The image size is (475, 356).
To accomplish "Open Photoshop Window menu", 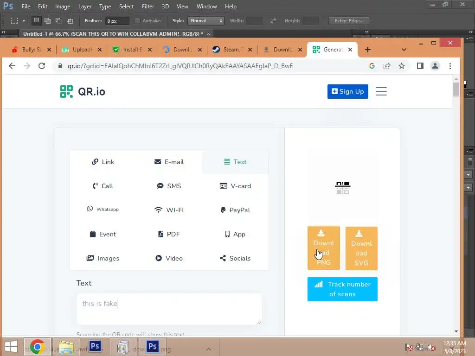I will 206,6.
